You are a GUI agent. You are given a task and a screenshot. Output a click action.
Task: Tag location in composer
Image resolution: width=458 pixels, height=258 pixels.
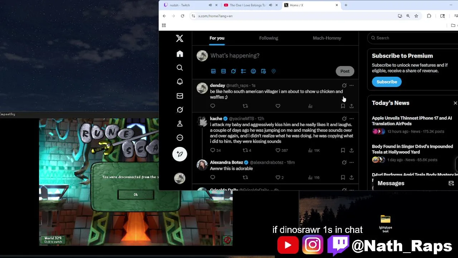(273, 71)
